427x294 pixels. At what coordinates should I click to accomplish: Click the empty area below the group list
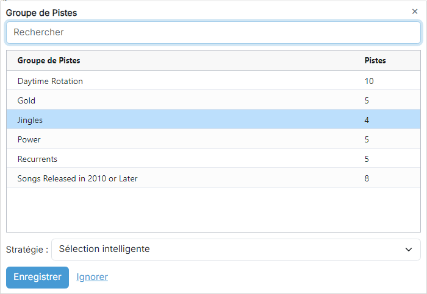click(x=213, y=209)
